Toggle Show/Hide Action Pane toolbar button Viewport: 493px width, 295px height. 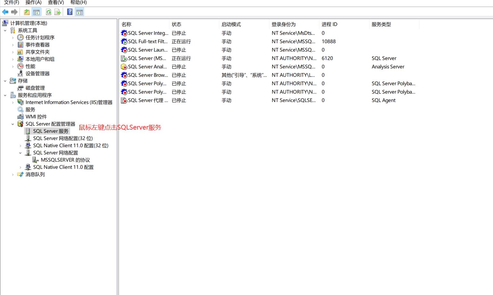pos(79,12)
